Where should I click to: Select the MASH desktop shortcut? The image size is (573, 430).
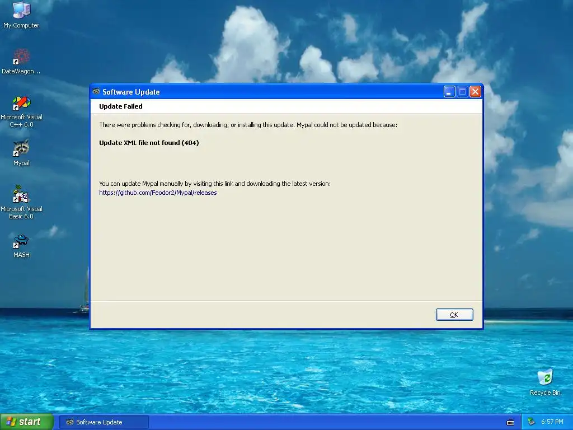coord(21,246)
